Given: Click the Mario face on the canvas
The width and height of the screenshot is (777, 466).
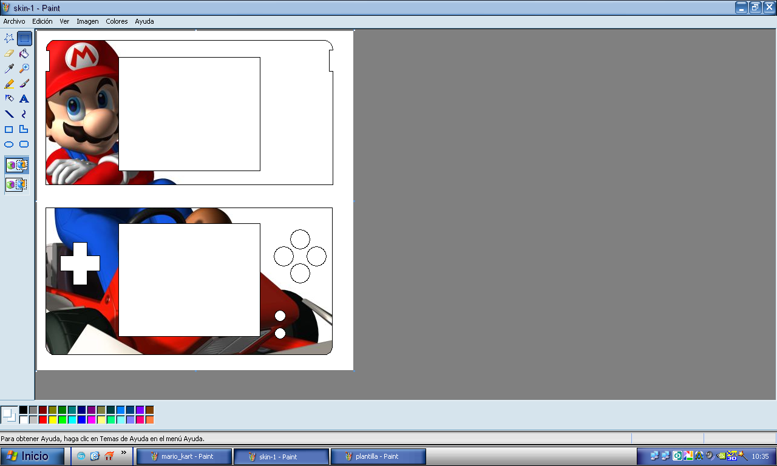Looking at the screenshot, I should click(x=84, y=112).
